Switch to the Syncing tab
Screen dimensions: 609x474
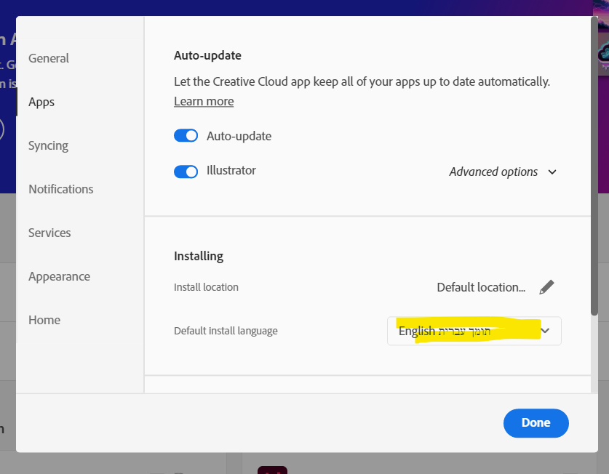[48, 145]
